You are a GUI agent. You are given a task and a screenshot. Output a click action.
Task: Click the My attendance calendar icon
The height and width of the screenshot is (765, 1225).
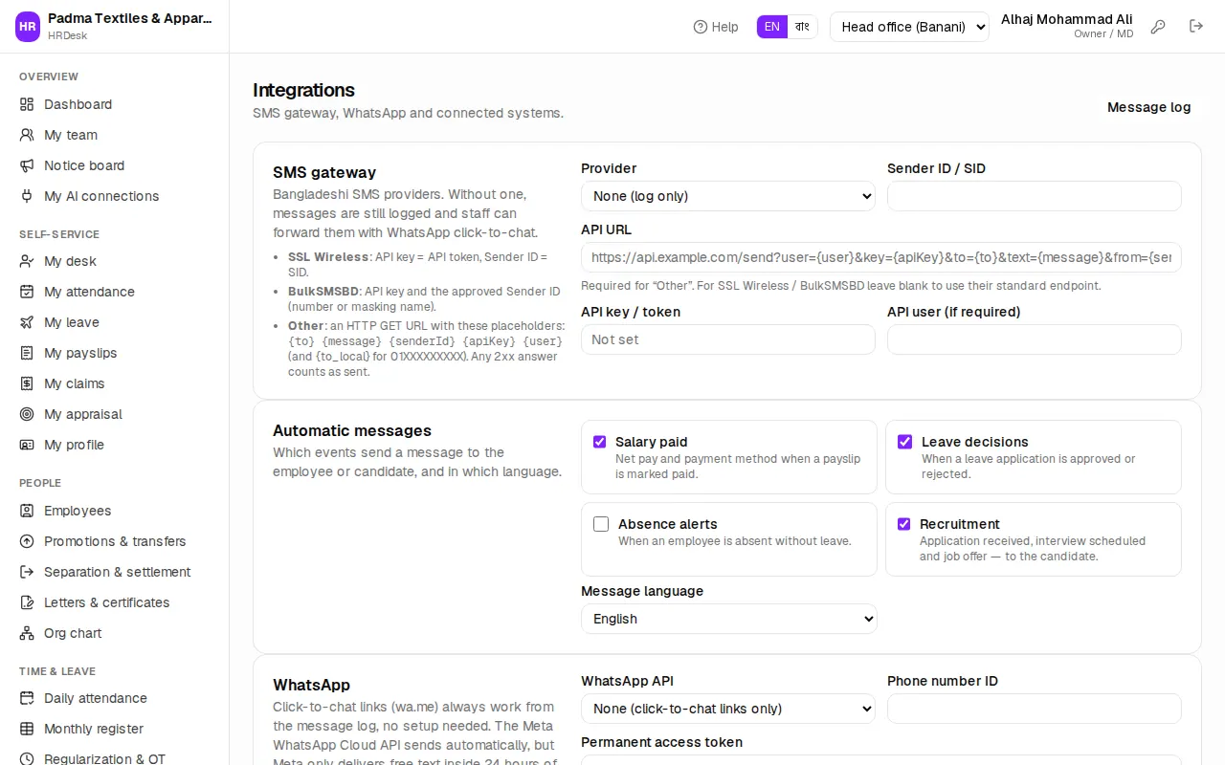pyautogui.click(x=27, y=292)
